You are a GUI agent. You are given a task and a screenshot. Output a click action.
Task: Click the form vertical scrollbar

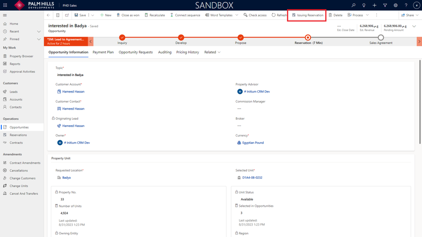point(420,102)
